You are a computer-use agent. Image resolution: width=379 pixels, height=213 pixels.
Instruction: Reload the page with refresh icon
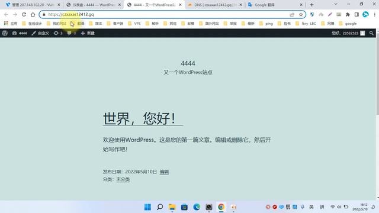[24, 14]
